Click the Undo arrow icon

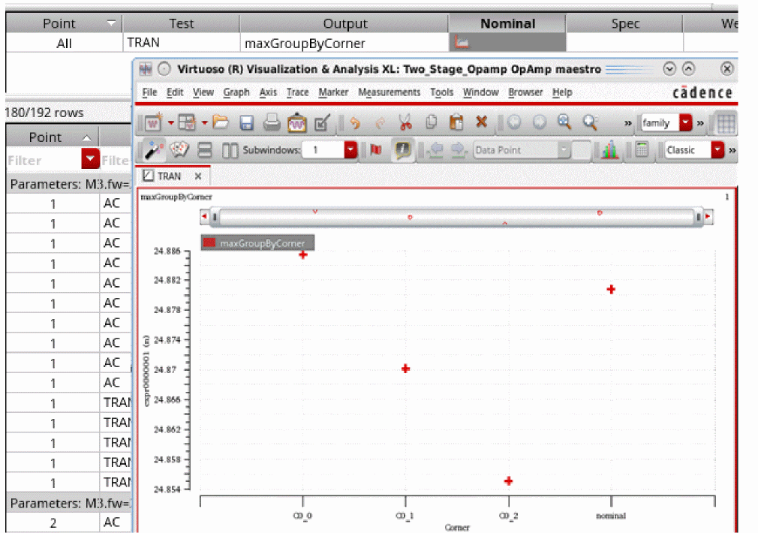[x=356, y=122]
